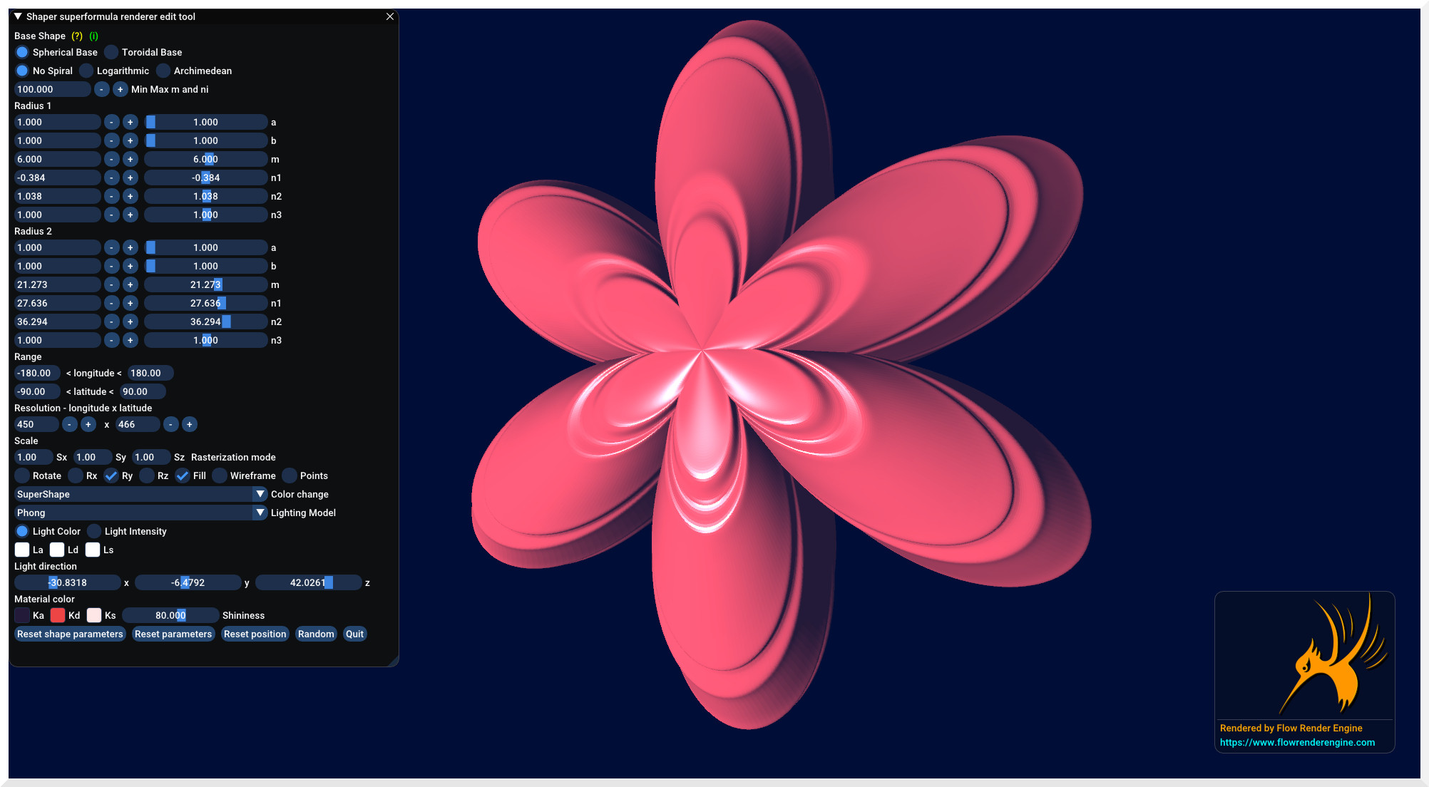Click the Reset shape parameters button
The width and height of the screenshot is (1429, 787).
(70, 634)
